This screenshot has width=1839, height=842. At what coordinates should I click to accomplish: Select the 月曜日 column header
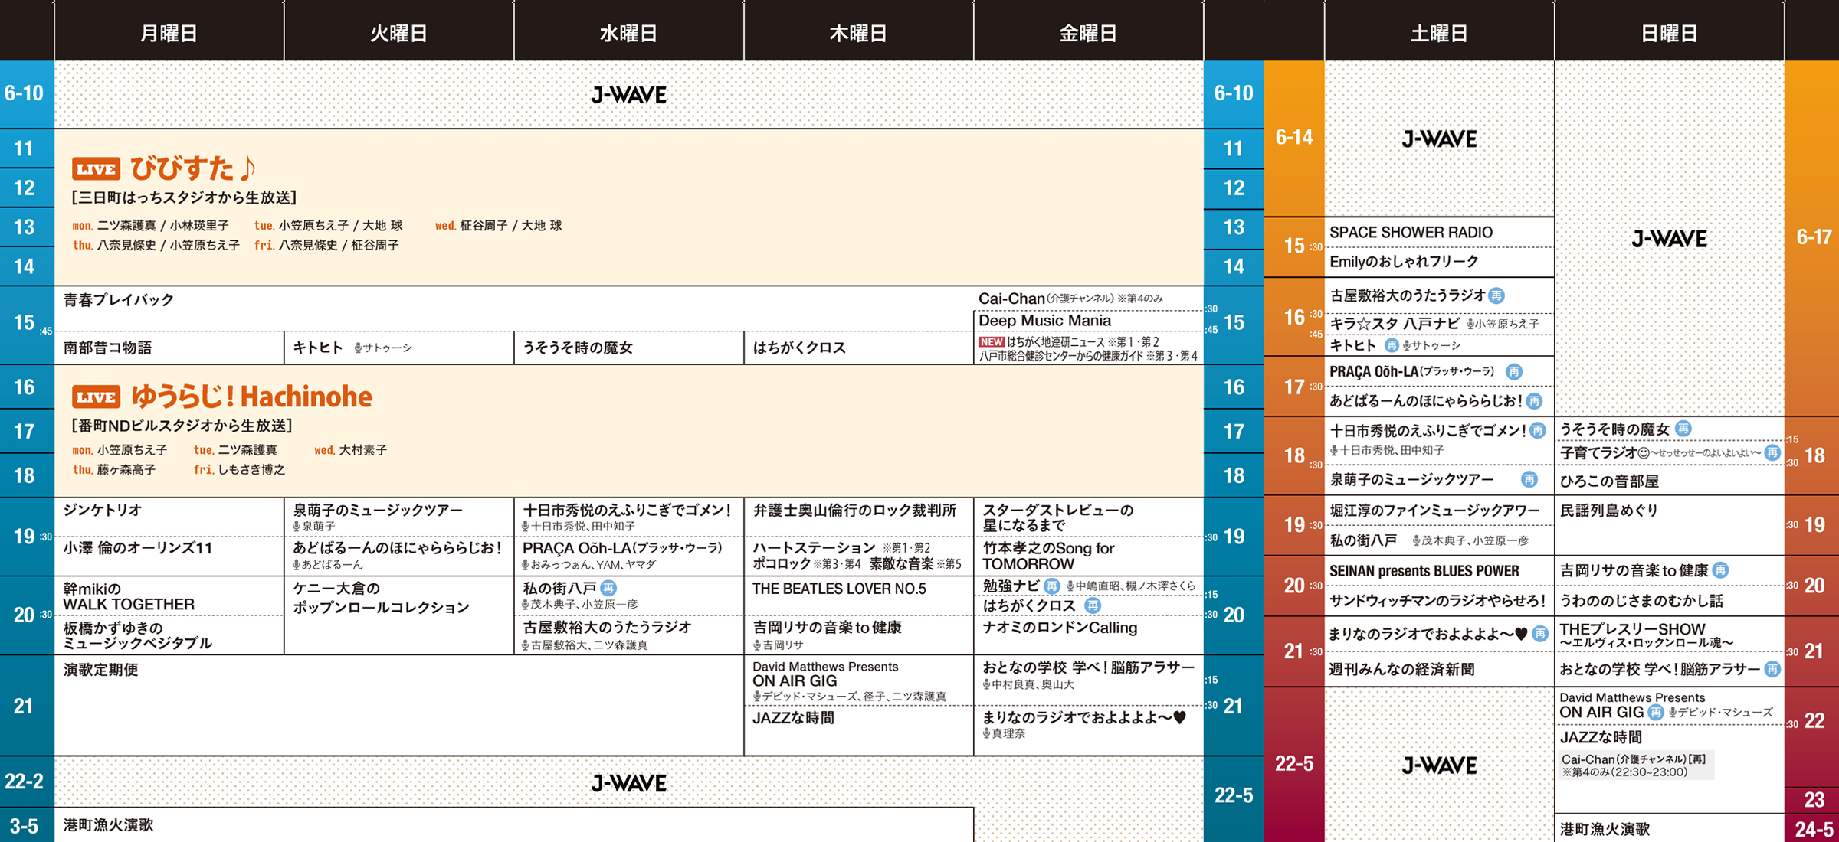coord(169,33)
